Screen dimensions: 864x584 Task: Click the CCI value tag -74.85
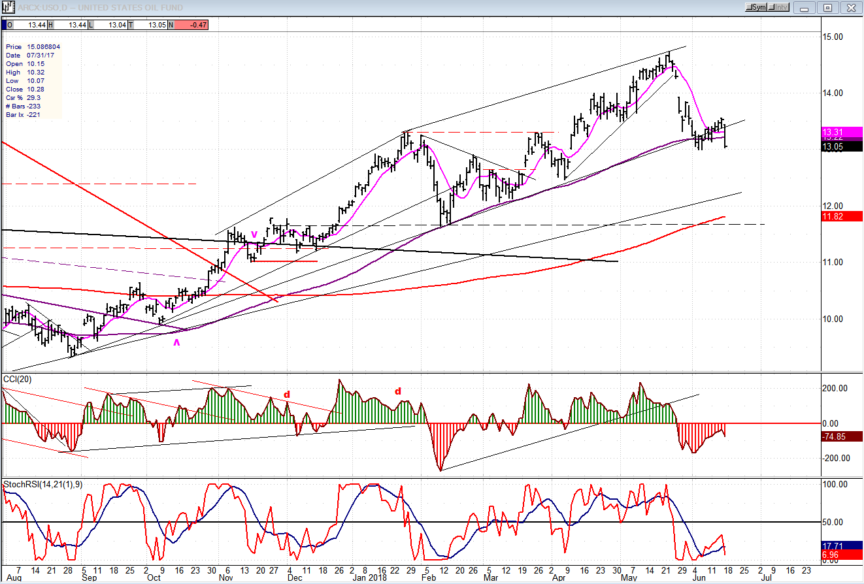pos(842,437)
